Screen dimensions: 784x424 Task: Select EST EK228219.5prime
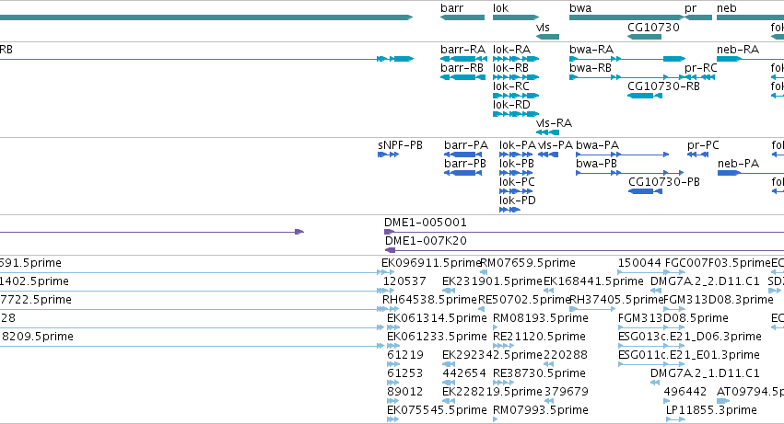pyautogui.click(x=449, y=401)
